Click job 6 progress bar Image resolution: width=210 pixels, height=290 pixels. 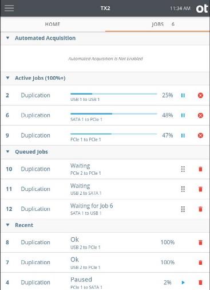114,113
